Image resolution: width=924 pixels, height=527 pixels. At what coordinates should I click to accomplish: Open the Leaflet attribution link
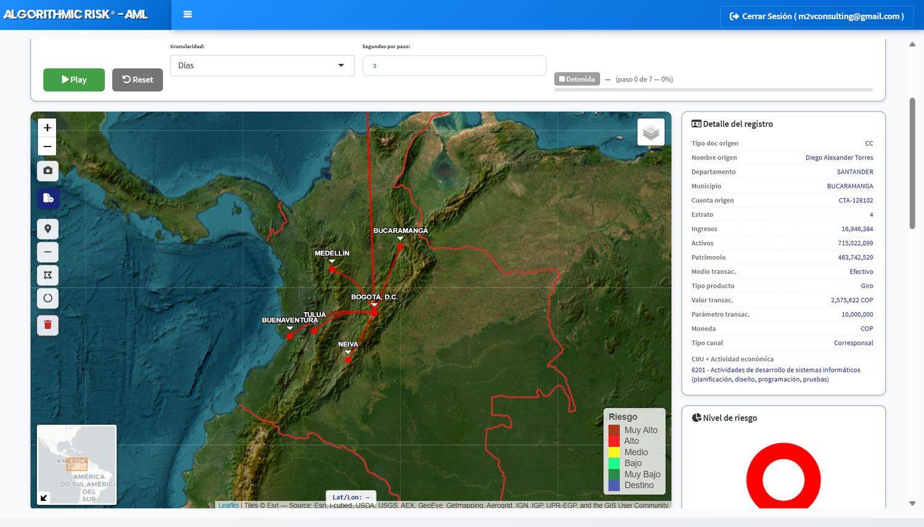228,505
